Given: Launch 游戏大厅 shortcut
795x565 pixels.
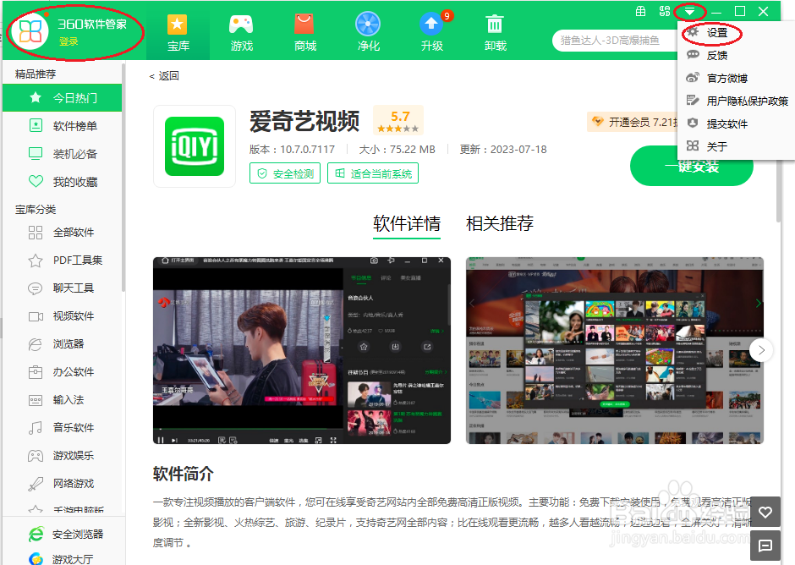Looking at the screenshot, I should [61, 559].
